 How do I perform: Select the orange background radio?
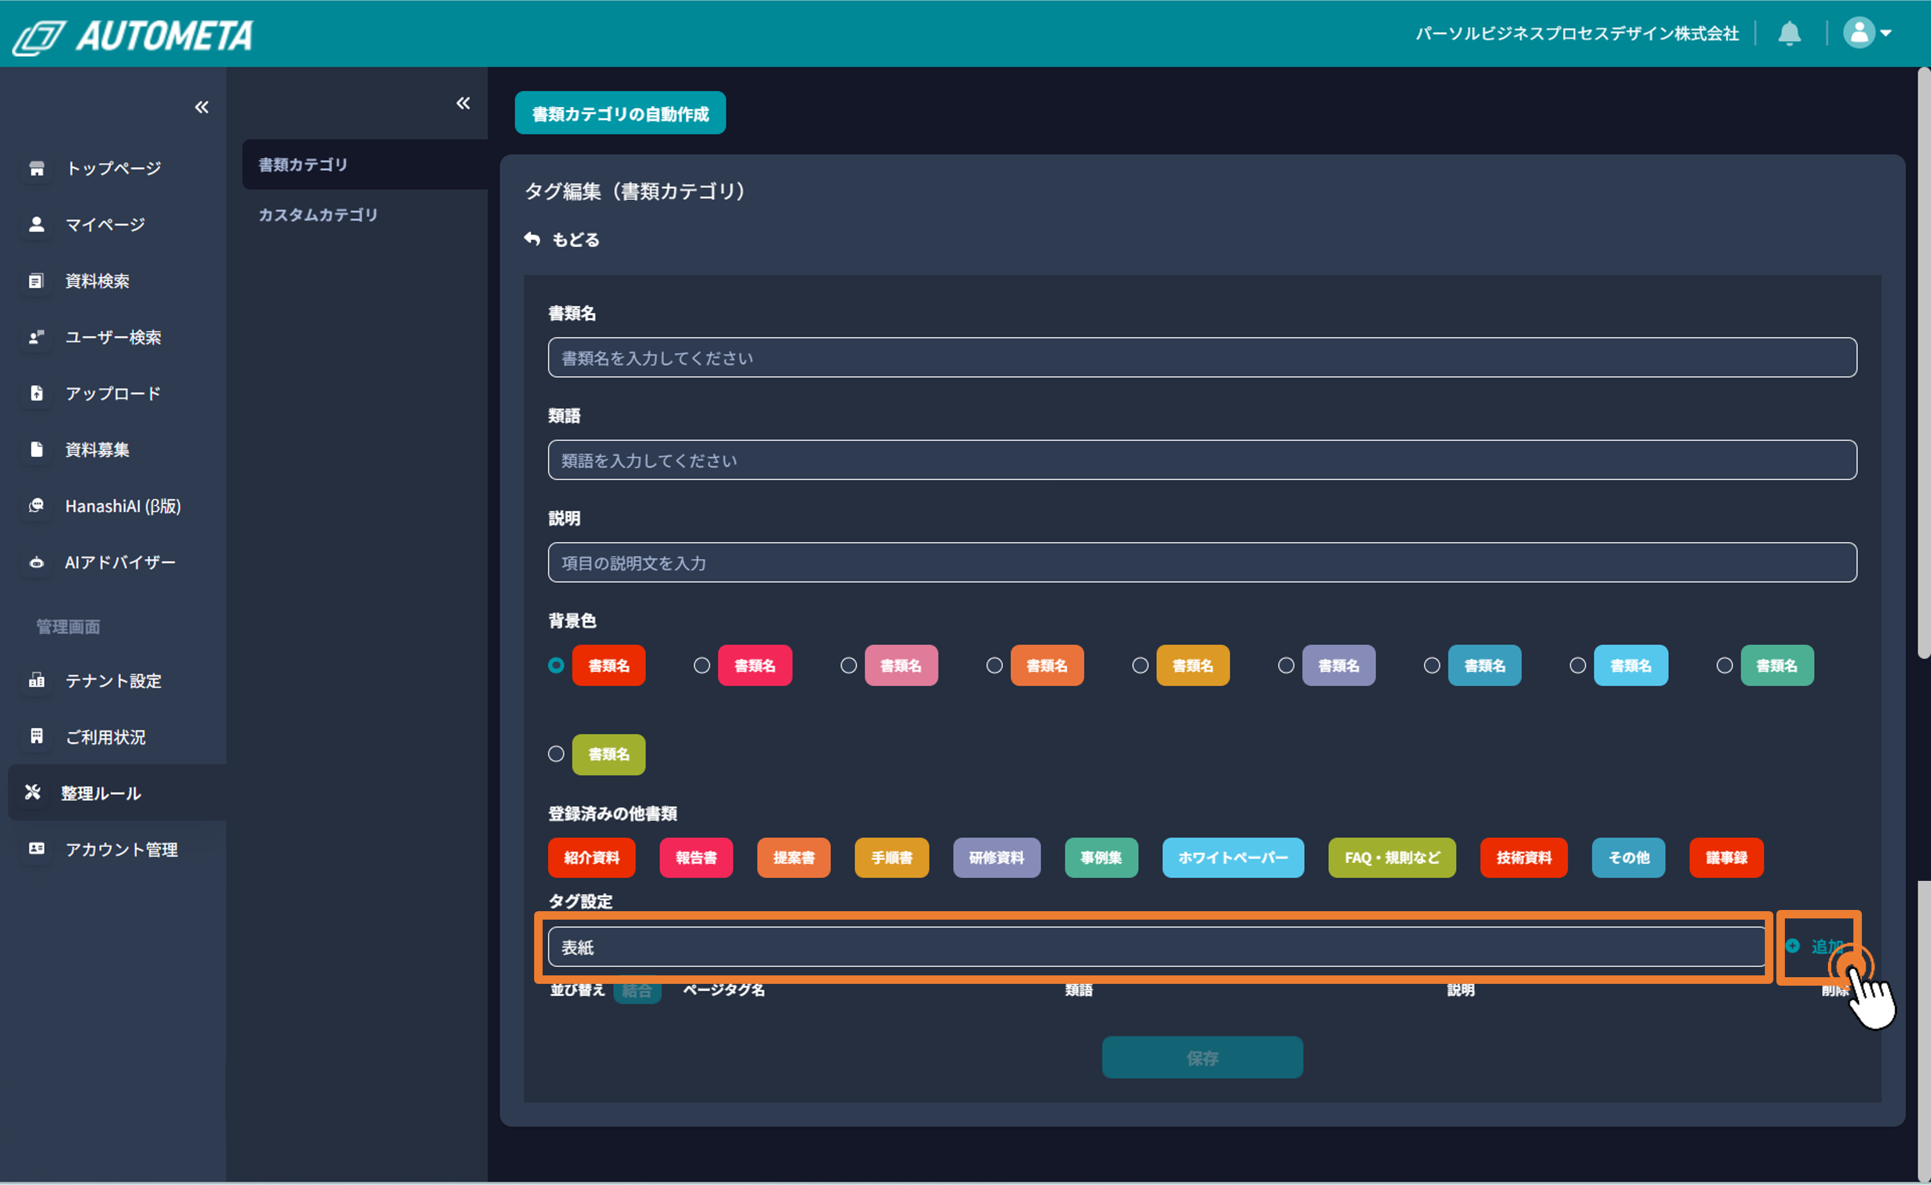994,665
